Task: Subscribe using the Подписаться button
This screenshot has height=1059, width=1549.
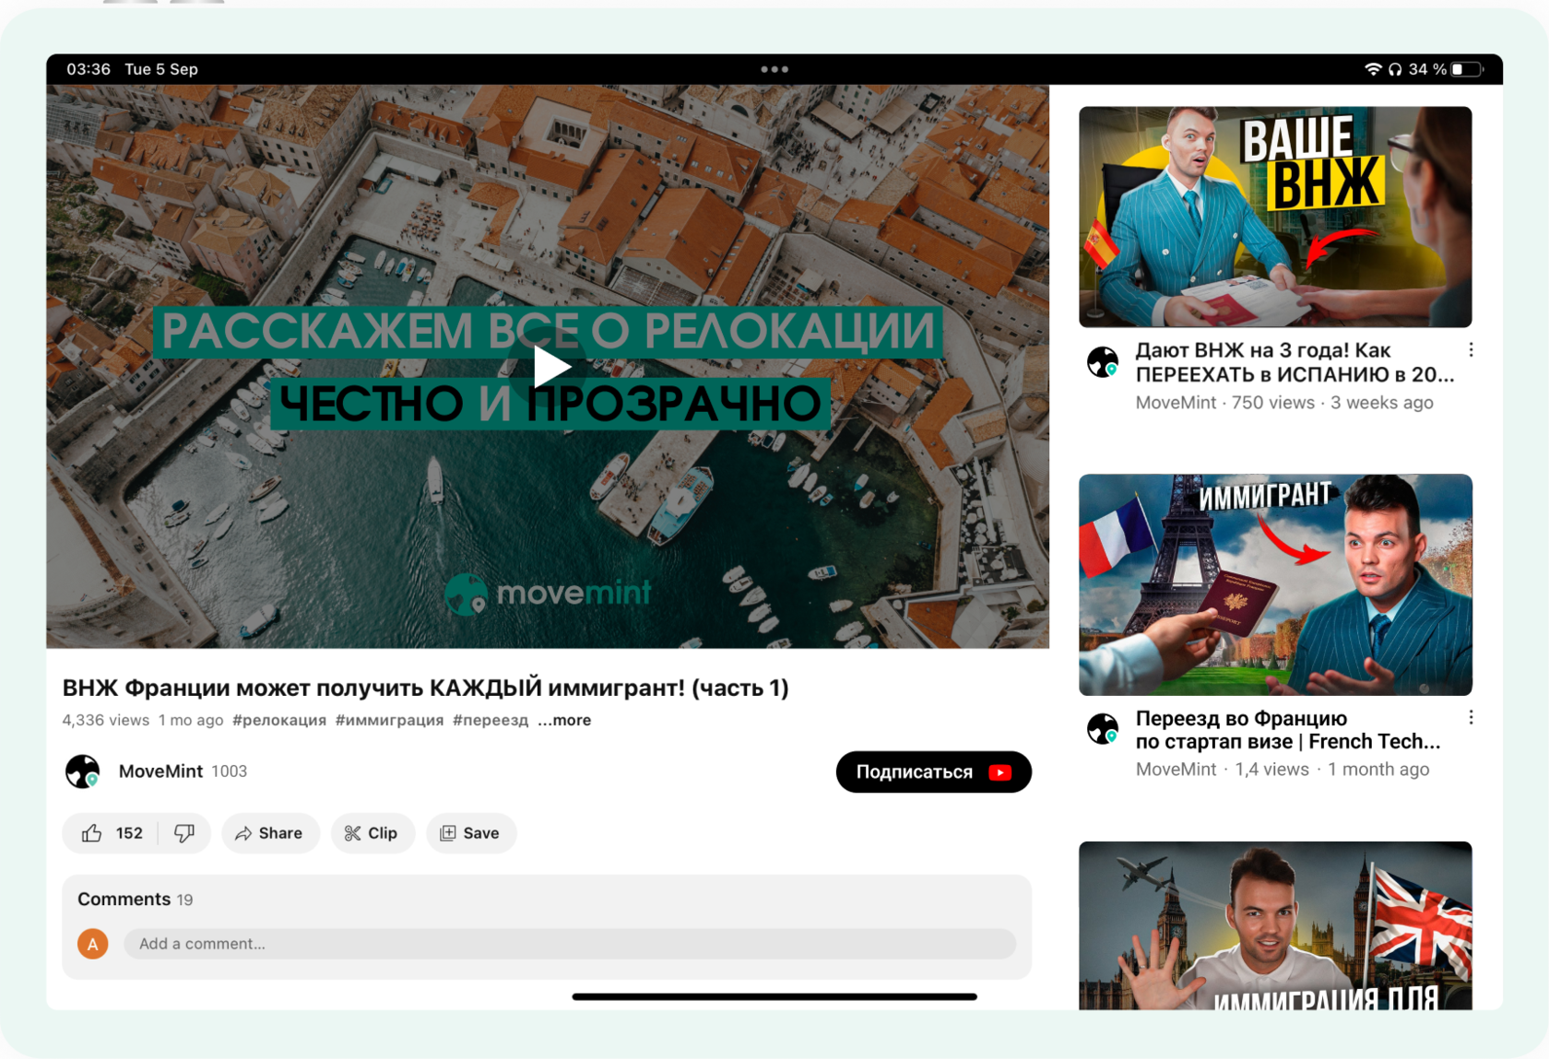Action: tap(933, 771)
